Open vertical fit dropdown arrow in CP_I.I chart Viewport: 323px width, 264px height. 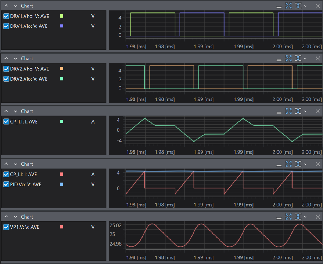(305, 164)
